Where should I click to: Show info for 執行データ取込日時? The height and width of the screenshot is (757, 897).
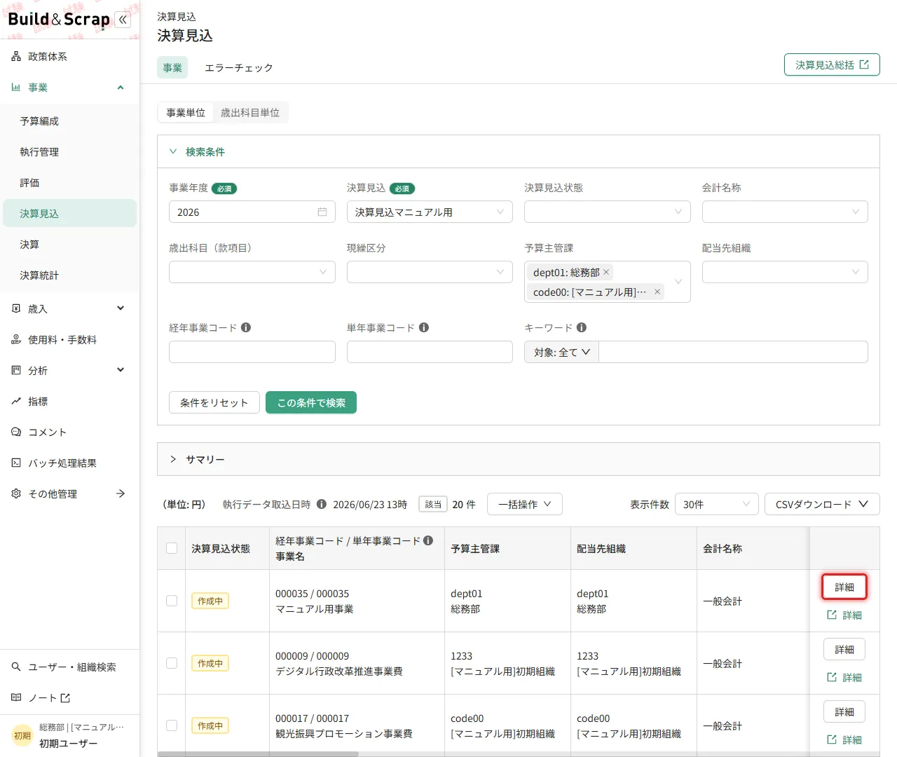pos(322,504)
